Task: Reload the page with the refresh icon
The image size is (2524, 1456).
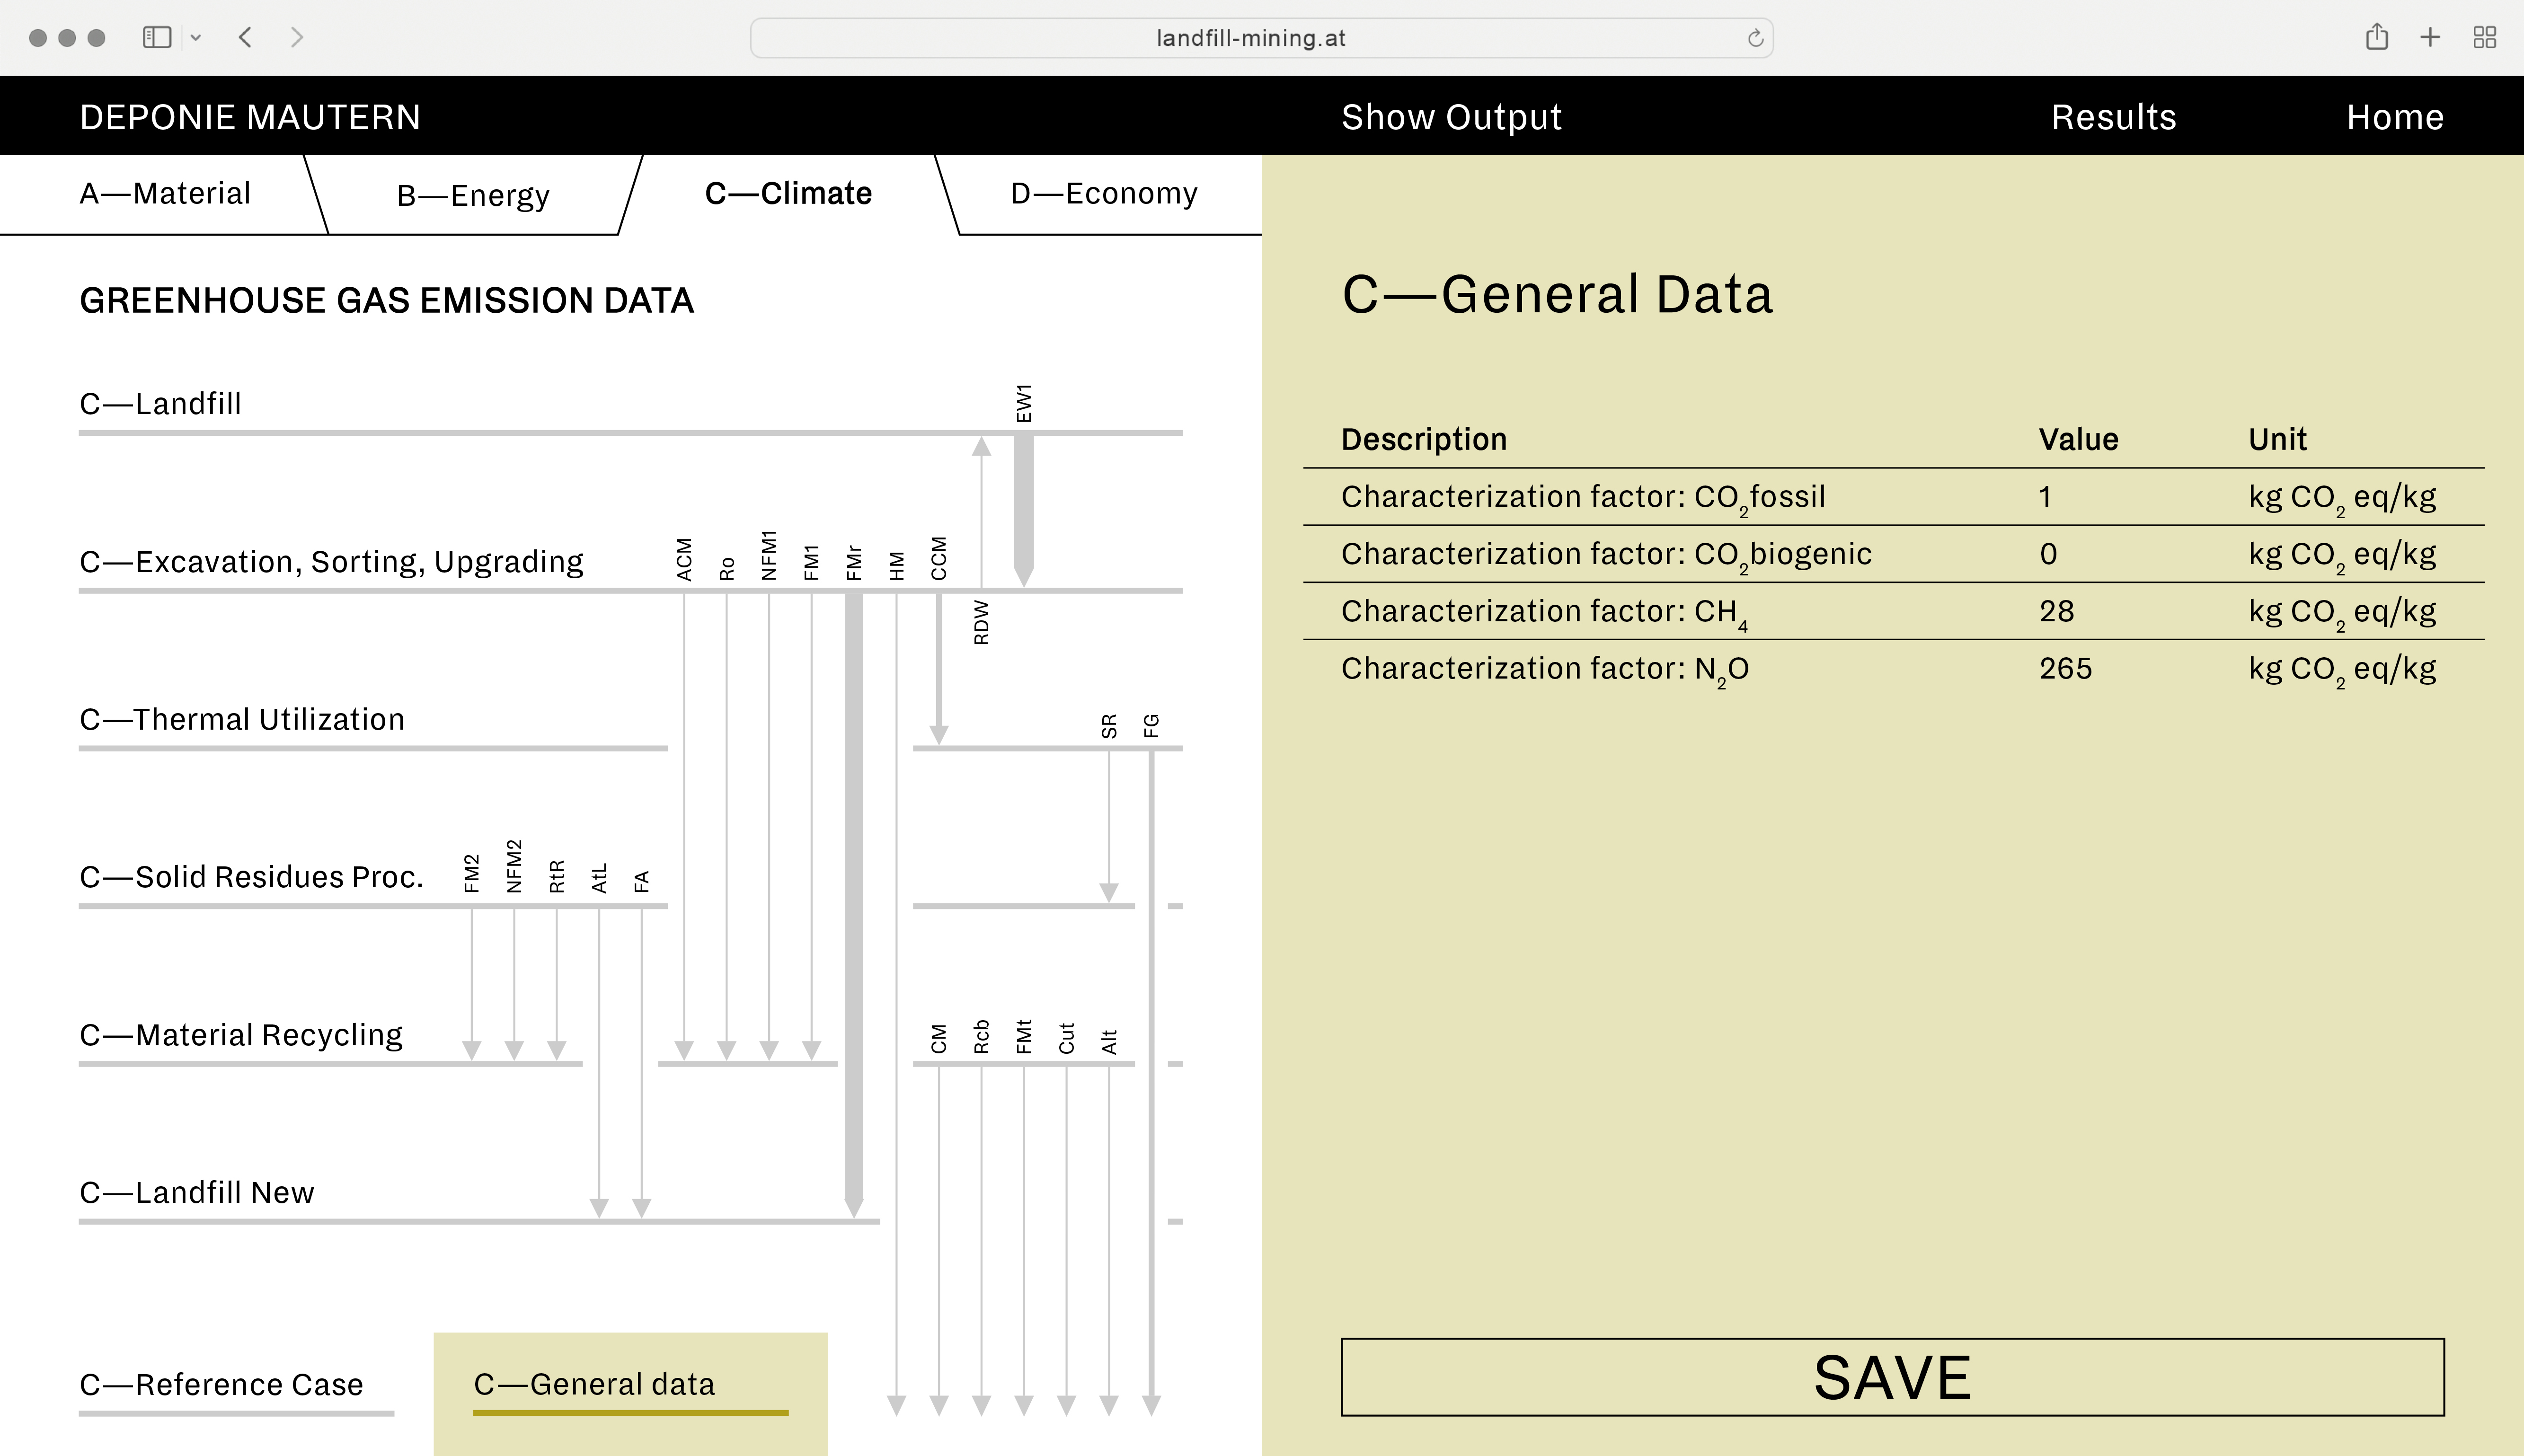Action: (x=1755, y=38)
